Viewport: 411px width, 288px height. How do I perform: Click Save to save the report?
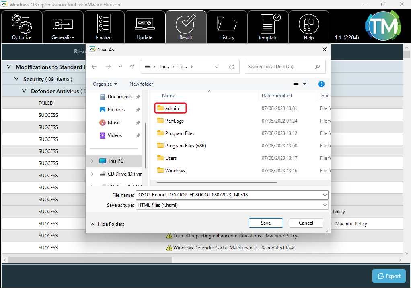pyautogui.click(x=265, y=223)
